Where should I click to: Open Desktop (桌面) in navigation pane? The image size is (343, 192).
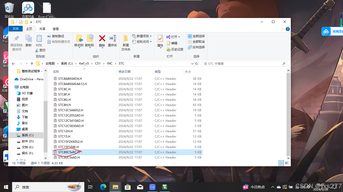pyautogui.click(x=22, y=129)
